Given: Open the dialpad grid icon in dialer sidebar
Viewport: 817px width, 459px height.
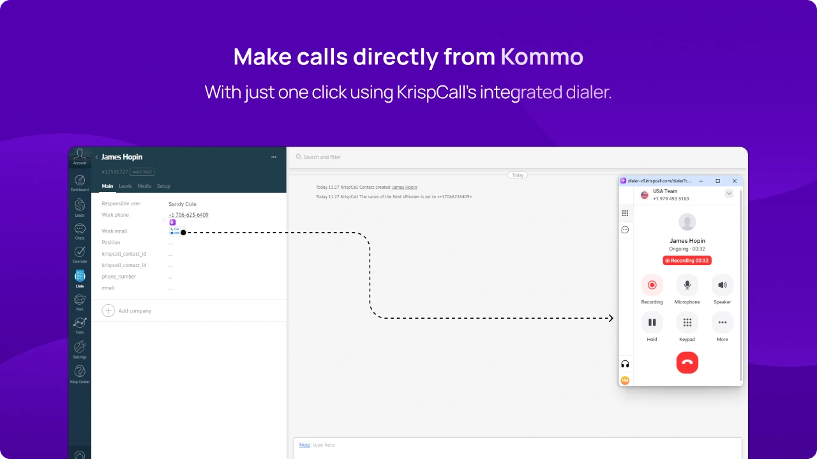Looking at the screenshot, I should pyautogui.click(x=625, y=214).
